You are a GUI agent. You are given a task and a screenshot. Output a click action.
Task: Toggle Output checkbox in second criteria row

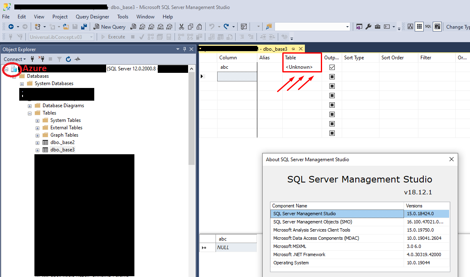coord(332,77)
